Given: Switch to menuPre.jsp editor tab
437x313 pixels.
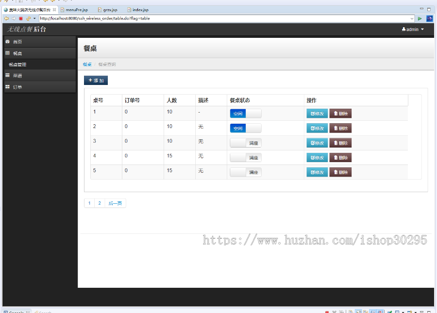Looking at the screenshot, I should [x=74, y=10].
